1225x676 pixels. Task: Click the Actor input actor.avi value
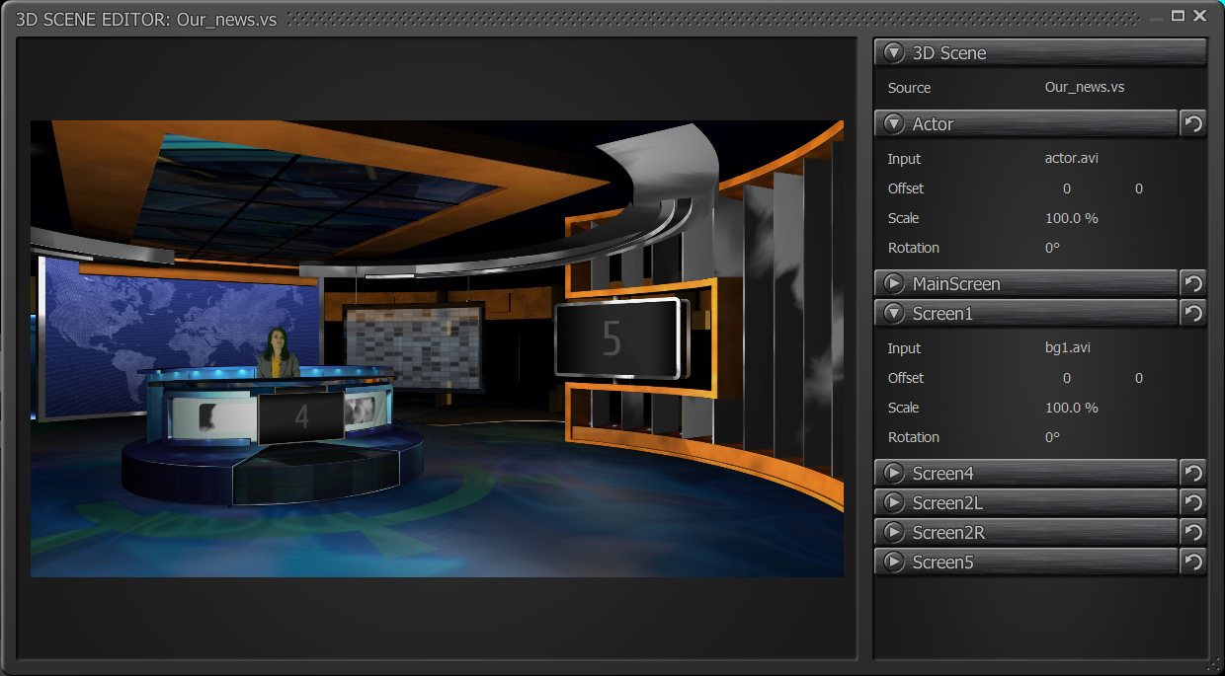[1071, 158]
